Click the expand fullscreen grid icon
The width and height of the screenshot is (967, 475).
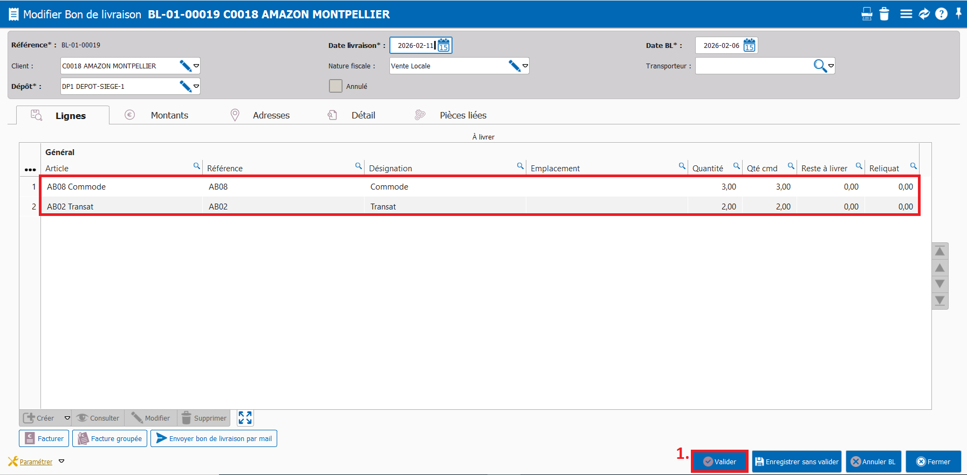[245, 418]
